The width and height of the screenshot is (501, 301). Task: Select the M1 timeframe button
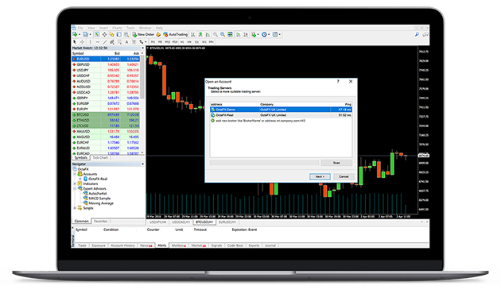pos(153,42)
